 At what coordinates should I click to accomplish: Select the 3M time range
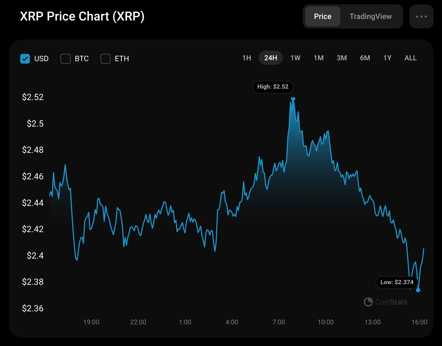click(342, 58)
